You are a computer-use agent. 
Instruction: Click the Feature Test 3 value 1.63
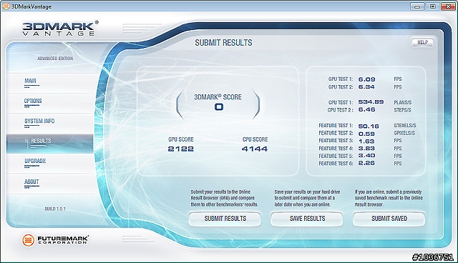coord(366,141)
